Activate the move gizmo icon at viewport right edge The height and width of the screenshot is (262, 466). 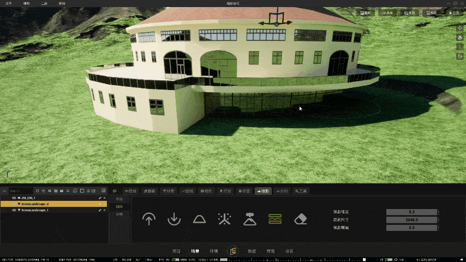[x=460, y=28]
